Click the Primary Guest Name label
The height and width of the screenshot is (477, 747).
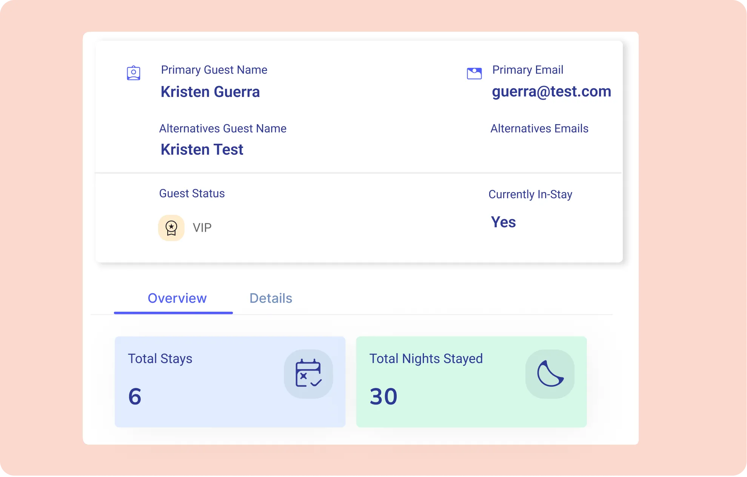pos(214,70)
